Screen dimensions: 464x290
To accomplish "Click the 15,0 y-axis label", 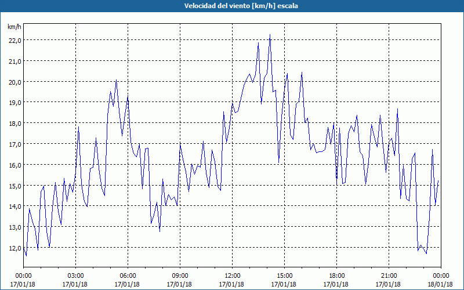I will point(15,186).
